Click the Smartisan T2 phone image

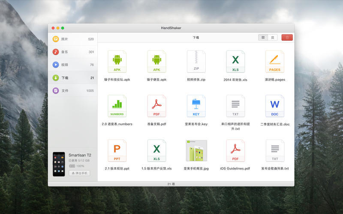click(59, 163)
